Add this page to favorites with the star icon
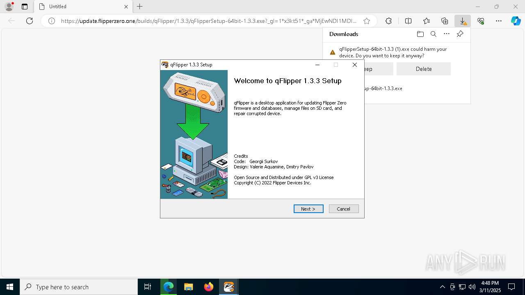Image resolution: width=525 pixels, height=295 pixels. (367, 21)
